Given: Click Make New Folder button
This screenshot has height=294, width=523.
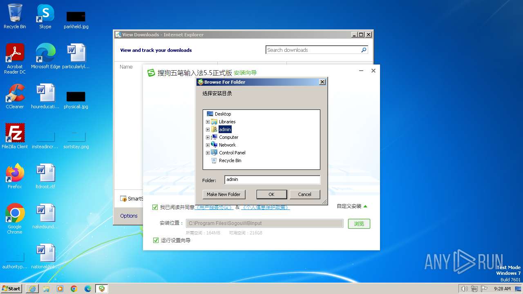Looking at the screenshot, I should coord(224,194).
